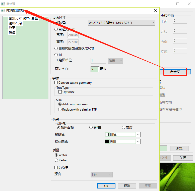
Task: Select 描述 in the options tree
Action: (12, 32)
